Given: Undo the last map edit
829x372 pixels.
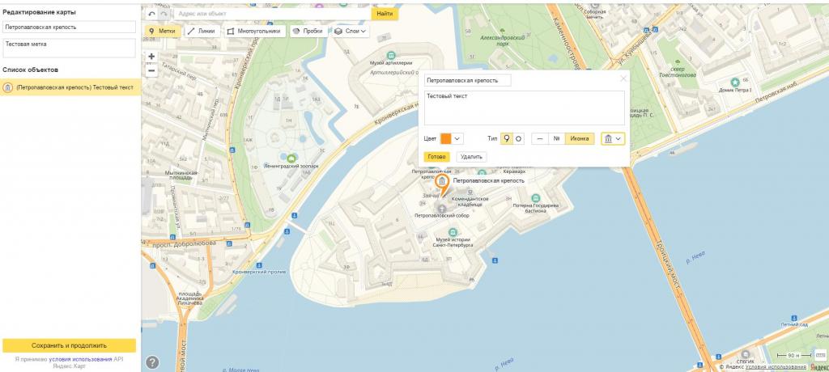Looking at the screenshot, I should coord(151,14).
